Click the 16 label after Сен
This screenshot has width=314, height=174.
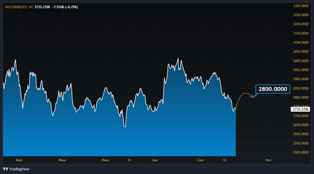[x=224, y=160]
